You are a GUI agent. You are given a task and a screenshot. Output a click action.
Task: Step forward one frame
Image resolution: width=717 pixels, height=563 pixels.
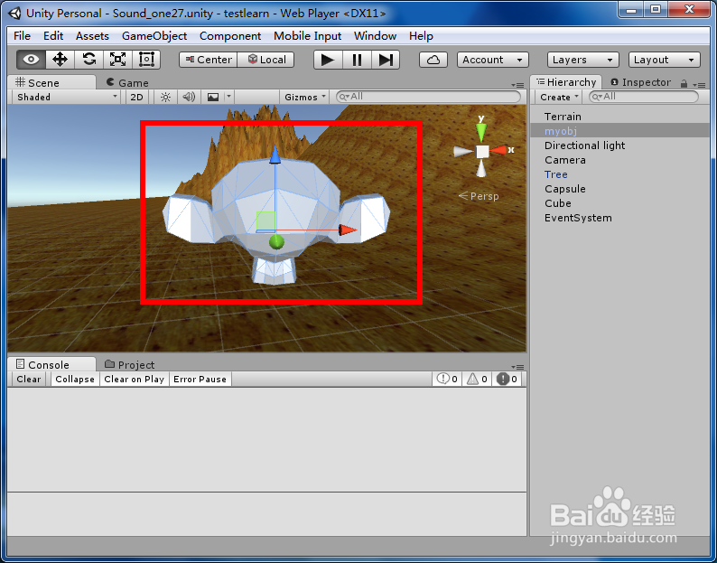(x=386, y=60)
